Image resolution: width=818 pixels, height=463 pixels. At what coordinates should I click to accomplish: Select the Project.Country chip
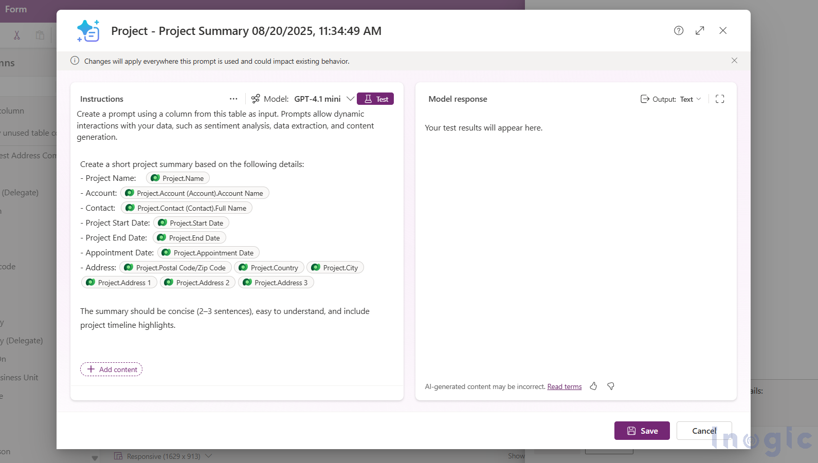(x=269, y=268)
